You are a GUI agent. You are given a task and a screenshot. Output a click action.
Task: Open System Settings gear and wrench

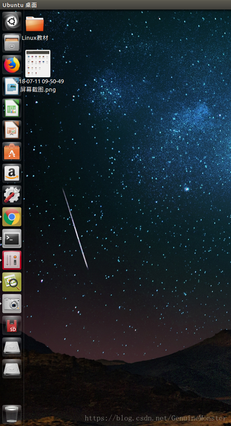pos(12,195)
